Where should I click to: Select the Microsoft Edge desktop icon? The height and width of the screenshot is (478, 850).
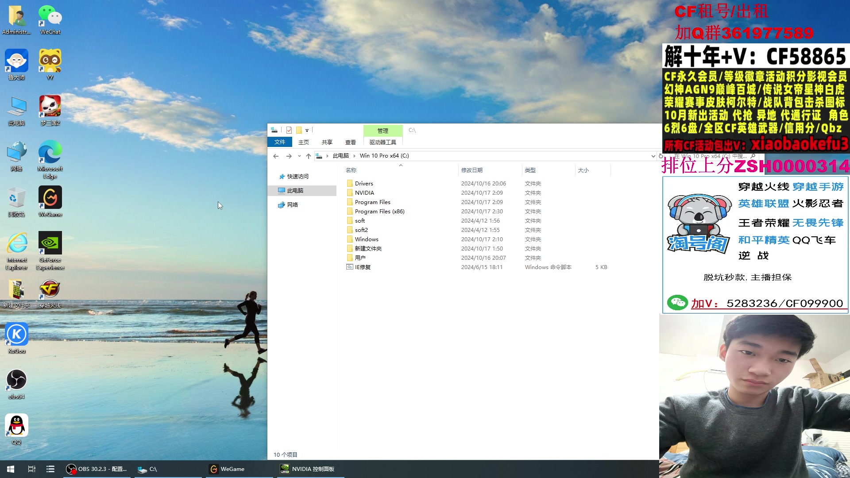tap(50, 159)
